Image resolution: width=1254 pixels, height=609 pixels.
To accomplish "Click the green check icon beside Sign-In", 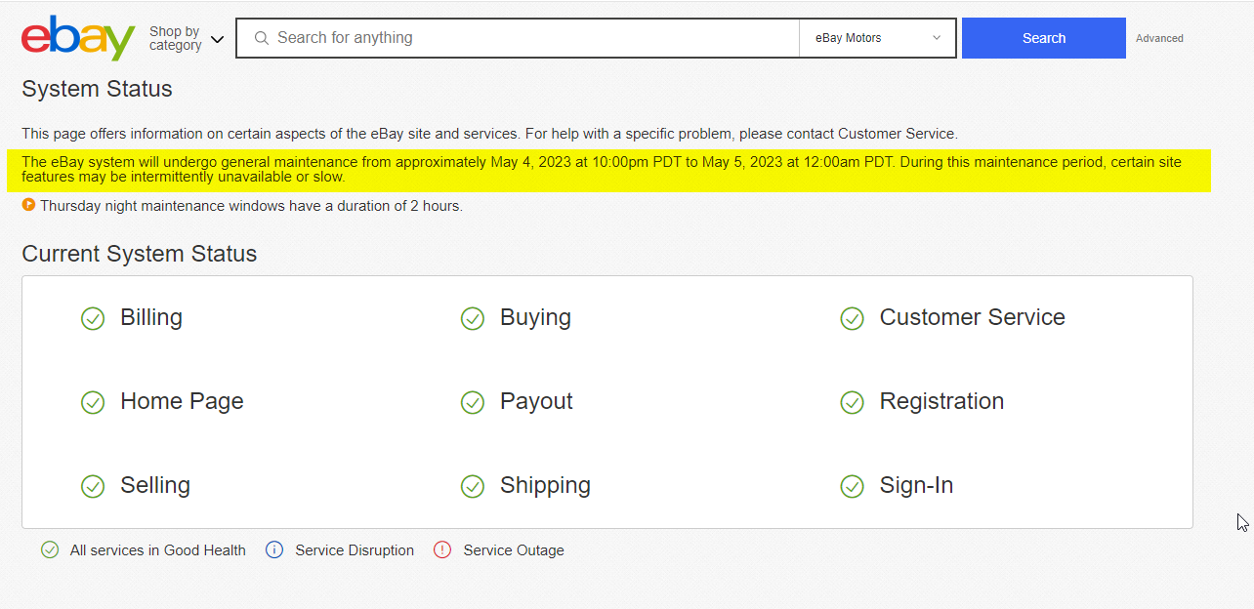I will (x=853, y=487).
